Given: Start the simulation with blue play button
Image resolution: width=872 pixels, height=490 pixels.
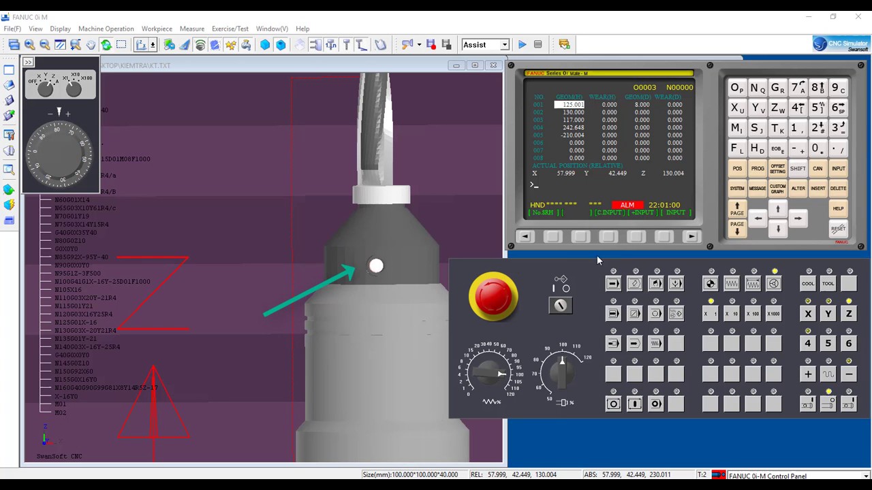Looking at the screenshot, I should click(522, 44).
